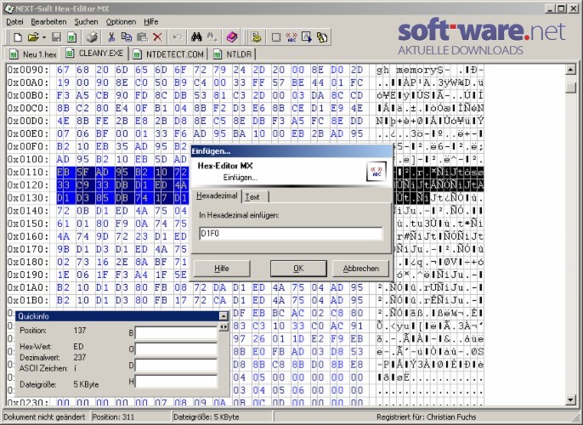Screen dimensions: 583x425
Task: Click 'Dateigröße: 5 KByte' in status bar
Action: click(x=207, y=416)
